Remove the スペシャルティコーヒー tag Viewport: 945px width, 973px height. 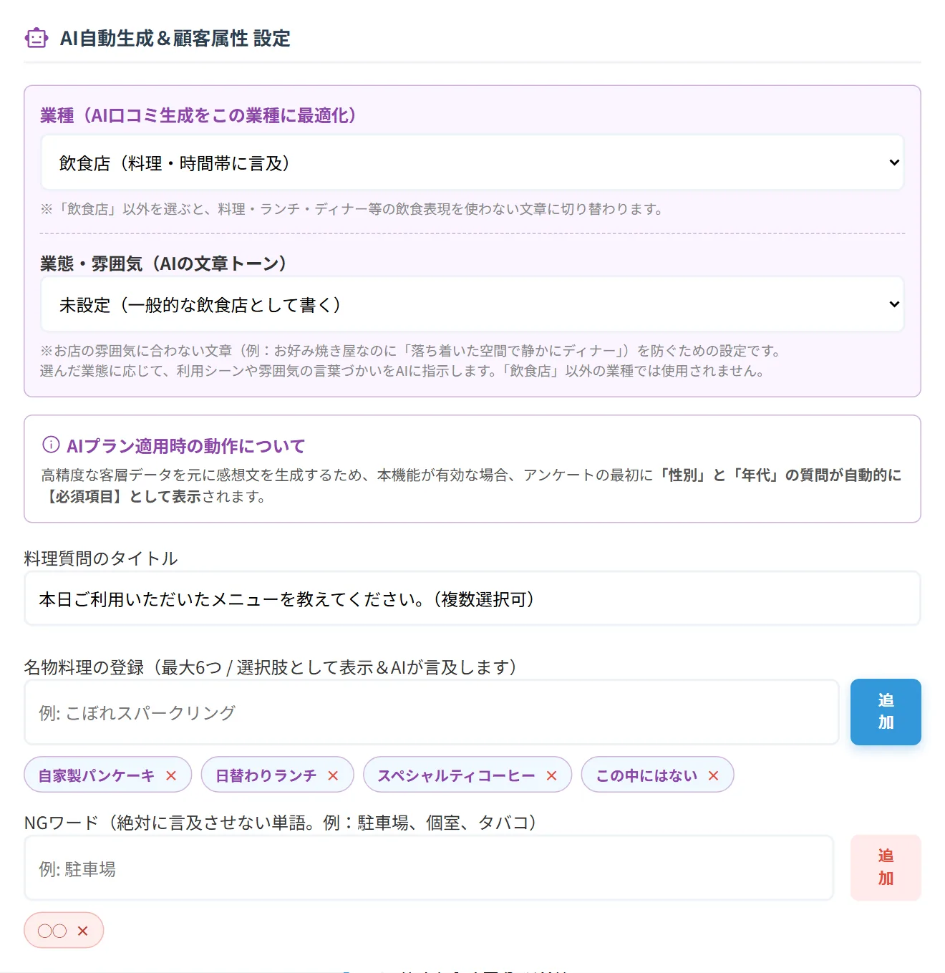pos(551,775)
